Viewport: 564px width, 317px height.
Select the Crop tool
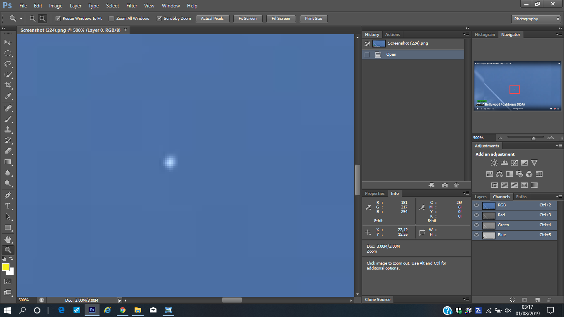[8, 85]
